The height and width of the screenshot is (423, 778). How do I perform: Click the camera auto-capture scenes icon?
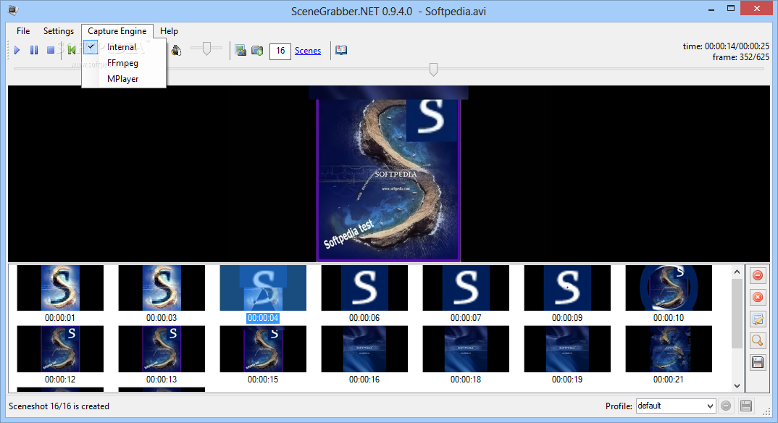(257, 50)
